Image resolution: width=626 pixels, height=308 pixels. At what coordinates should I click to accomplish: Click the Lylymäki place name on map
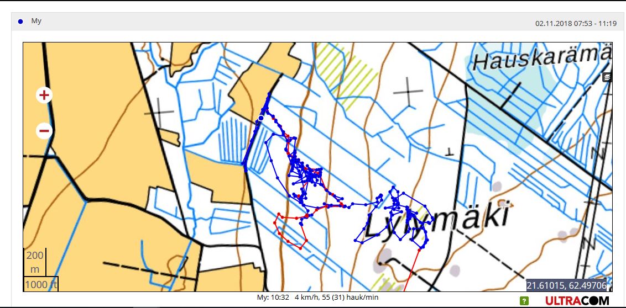(x=437, y=217)
